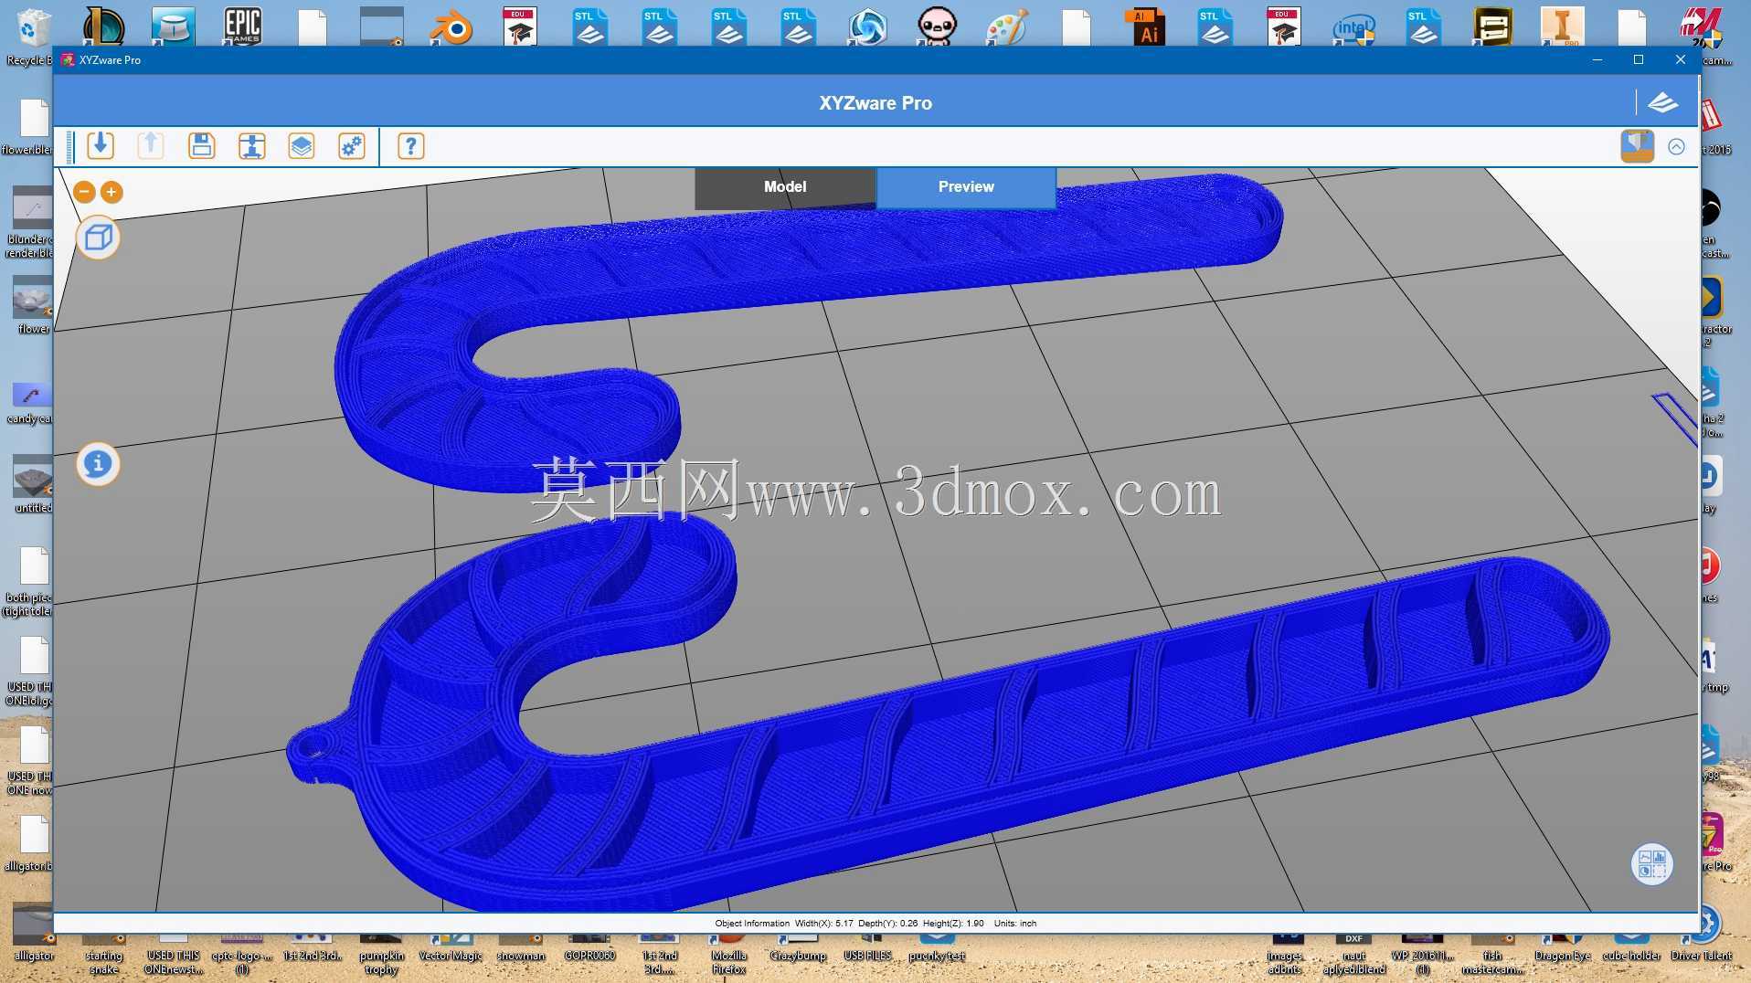
Task: Click Units: inch in status bar
Action: pos(1015,924)
